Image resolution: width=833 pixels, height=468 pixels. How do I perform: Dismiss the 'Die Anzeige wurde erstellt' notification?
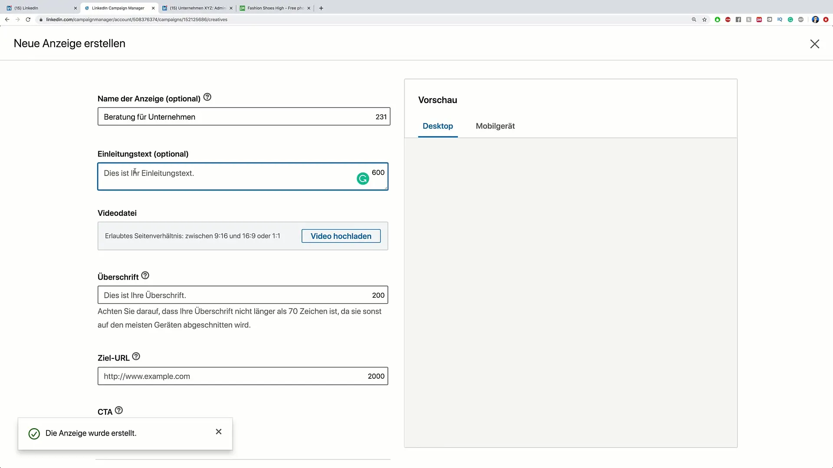(219, 432)
